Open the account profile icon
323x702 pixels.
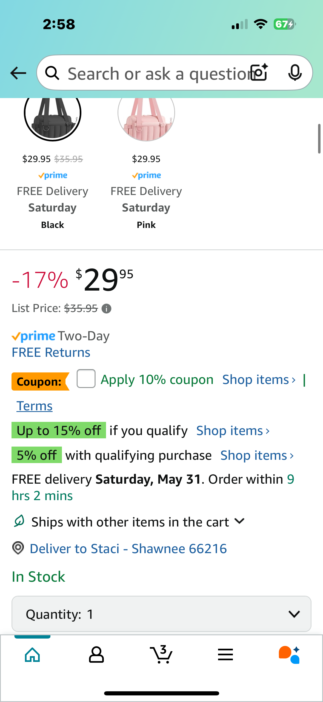(x=96, y=655)
